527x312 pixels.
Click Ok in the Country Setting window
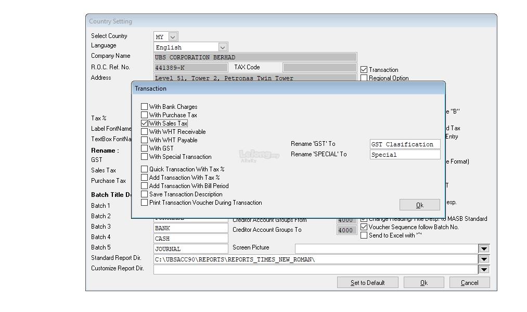tap(424, 283)
